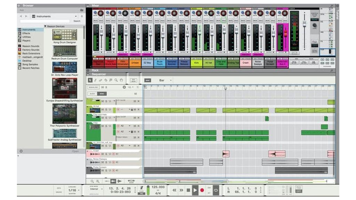Select the Eraser tool
This screenshot has height=200, width=356.
tap(100, 80)
